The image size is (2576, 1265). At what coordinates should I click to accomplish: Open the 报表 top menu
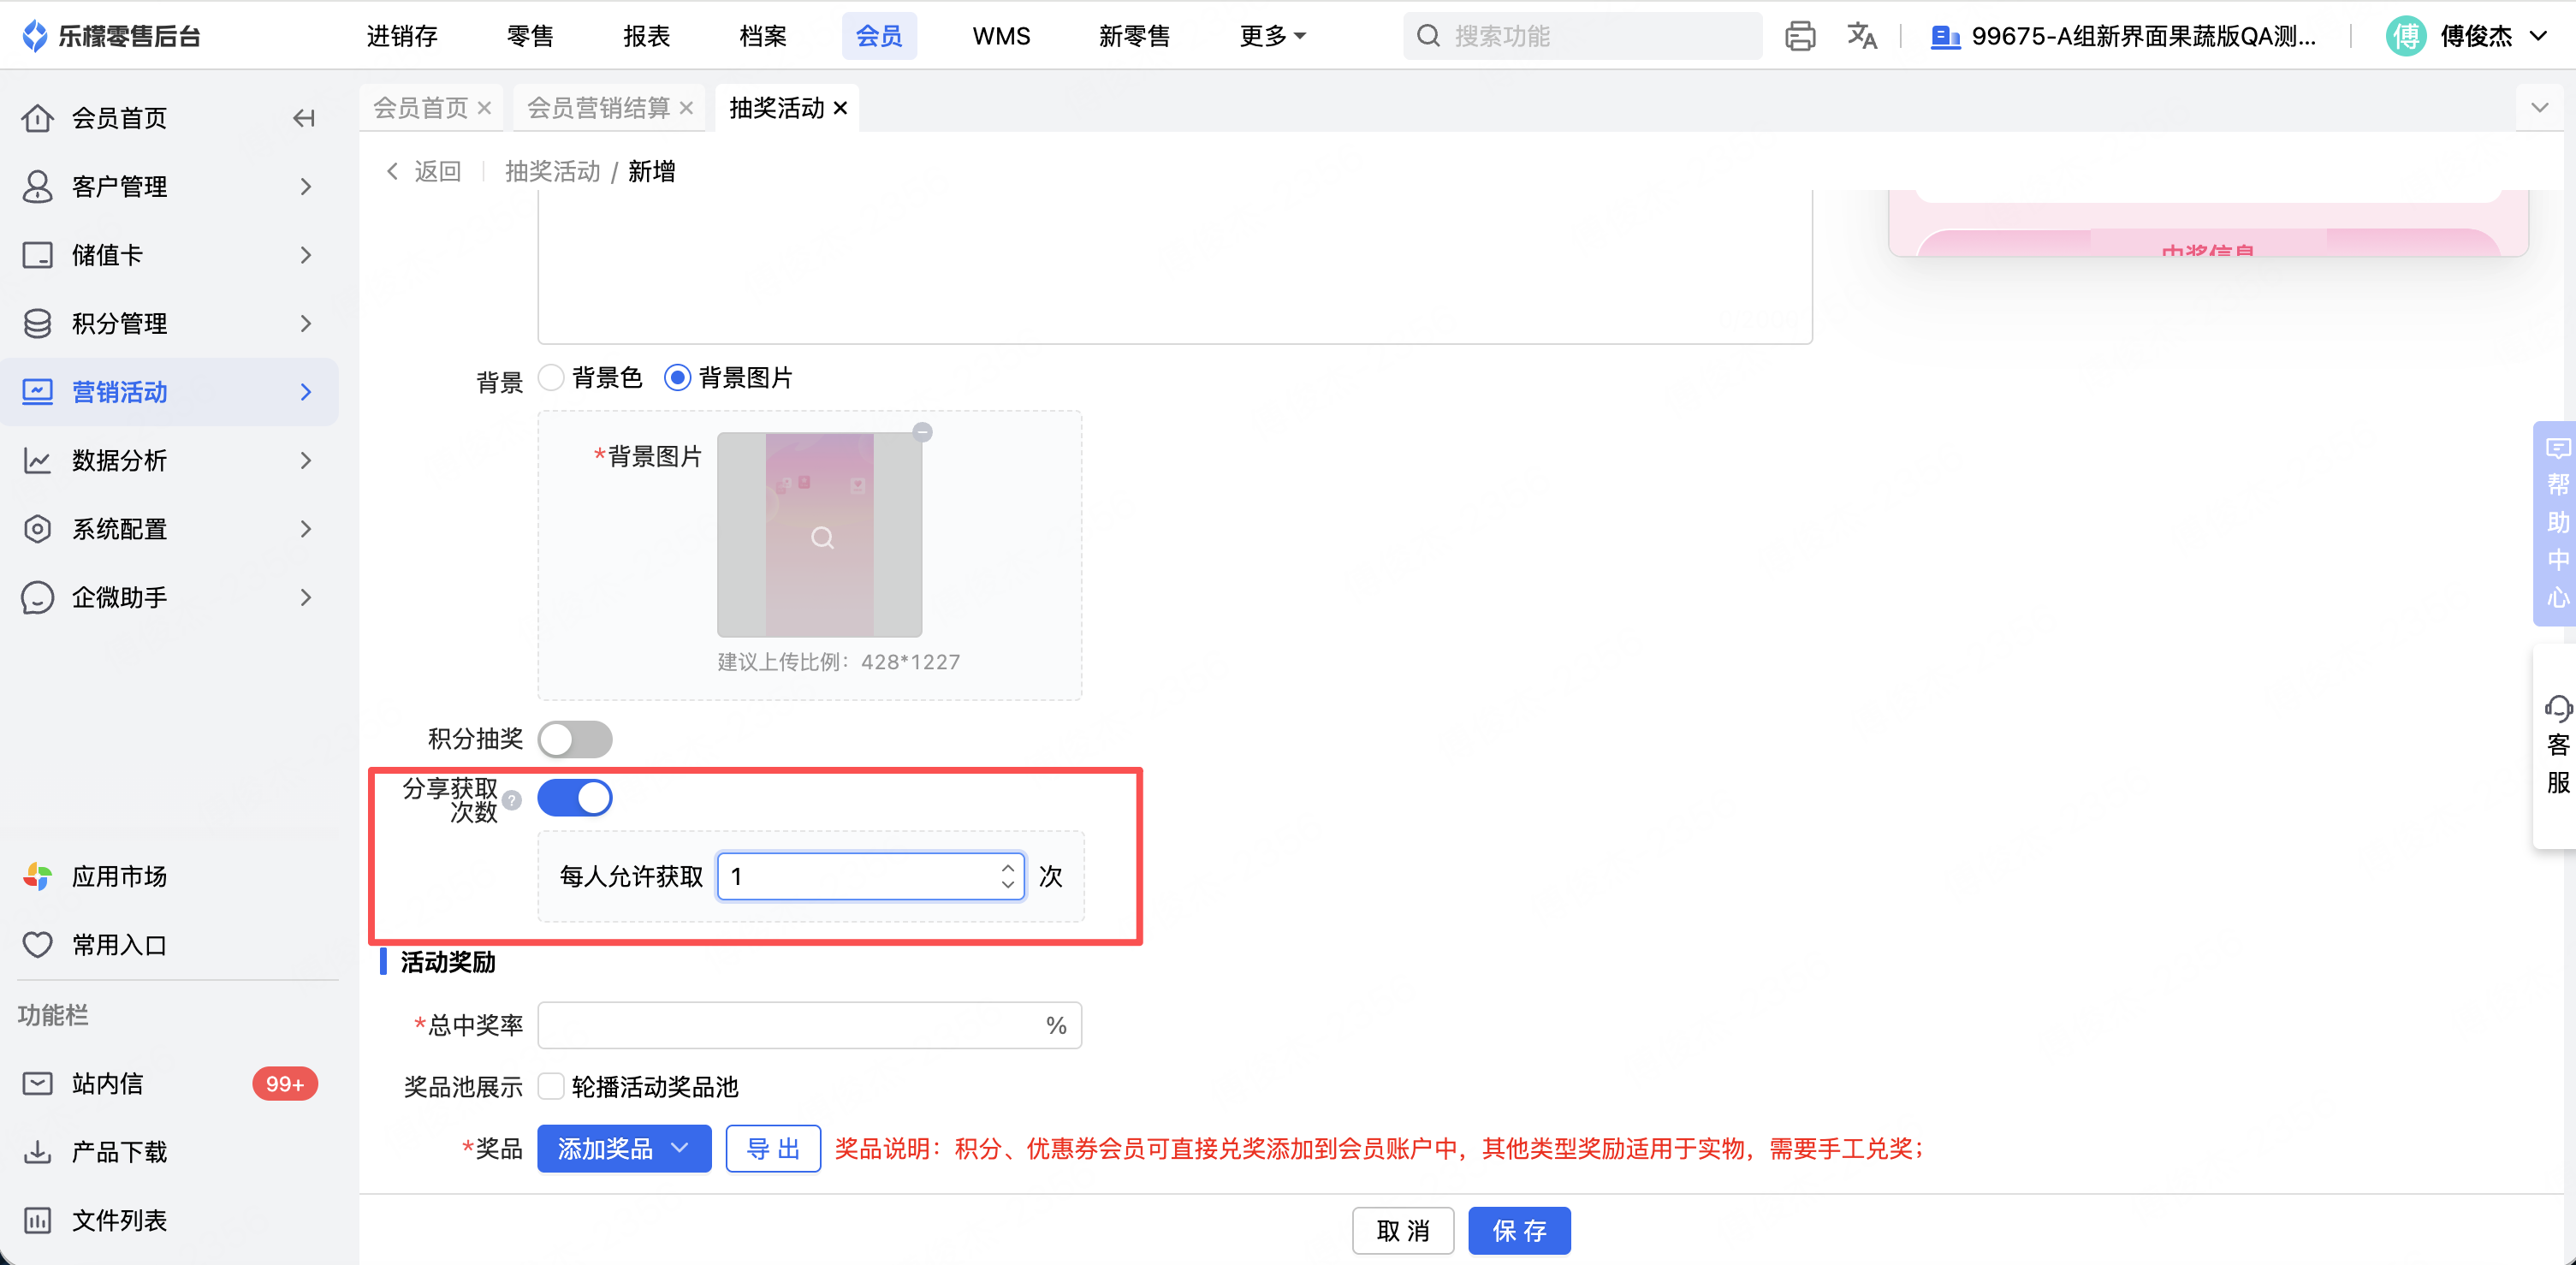pos(646,36)
